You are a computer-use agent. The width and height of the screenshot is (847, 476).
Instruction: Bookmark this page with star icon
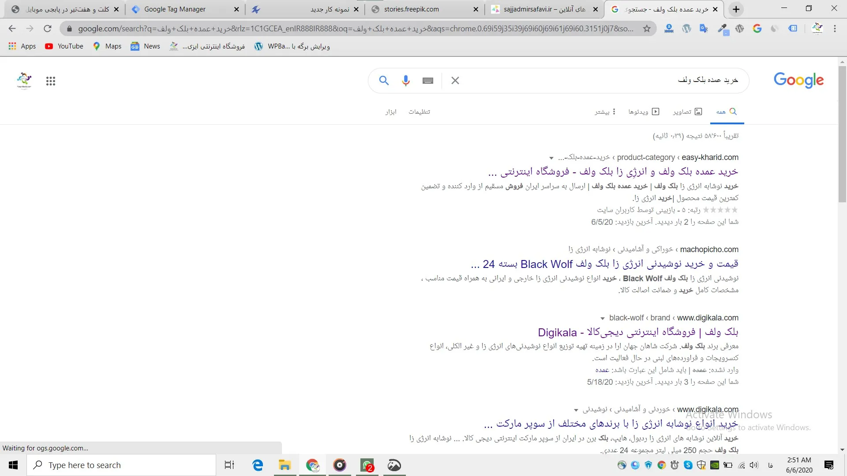(647, 29)
